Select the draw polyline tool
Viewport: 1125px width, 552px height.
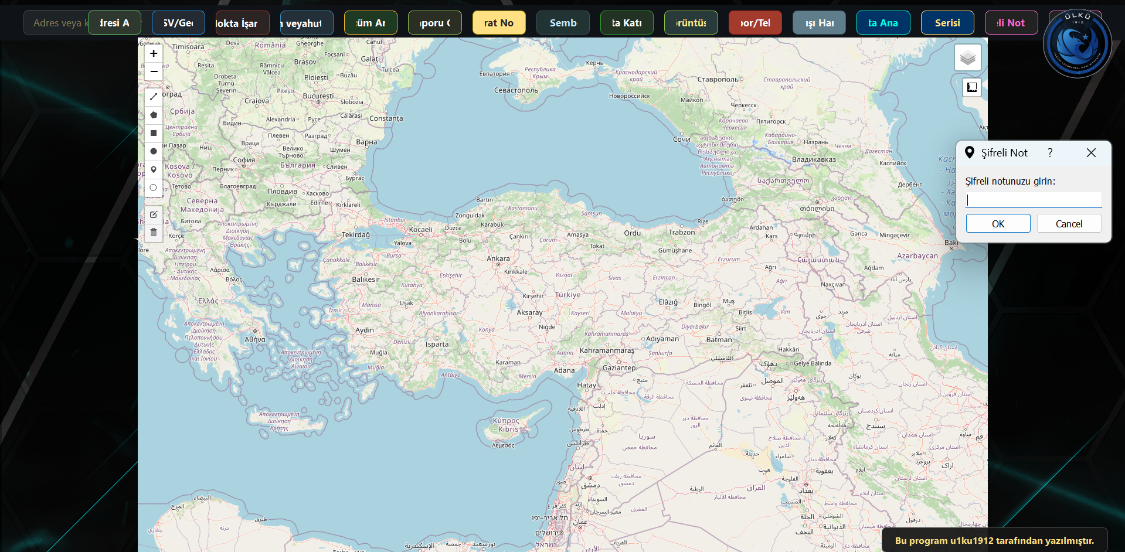pos(154,97)
